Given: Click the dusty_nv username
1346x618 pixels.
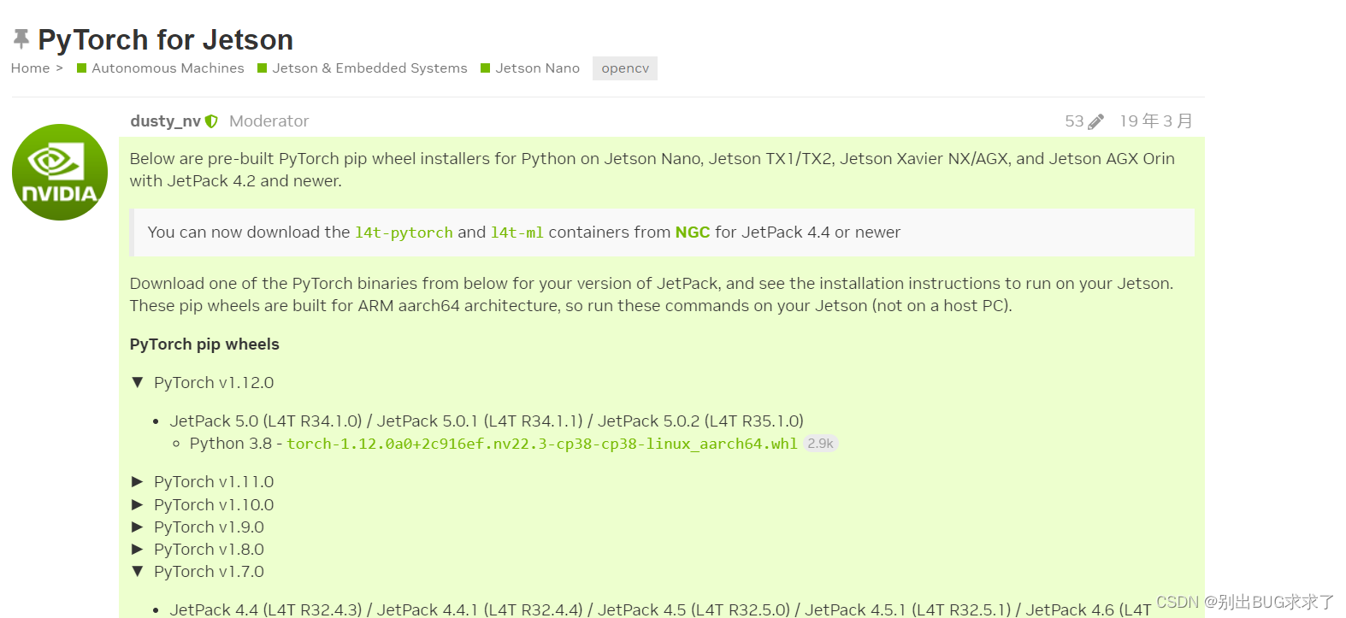Looking at the screenshot, I should click(x=164, y=121).
